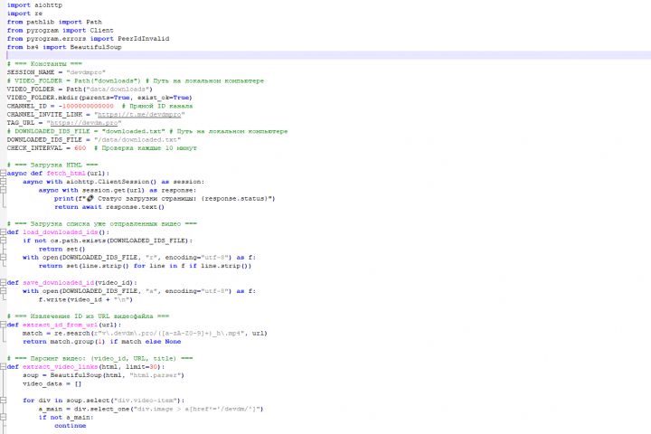Image resolution: width=651 pixels, height=434 pixels.
Task: Collapse the load_downloaded_ids function fold marker
Action: click(x=4, y=232)
